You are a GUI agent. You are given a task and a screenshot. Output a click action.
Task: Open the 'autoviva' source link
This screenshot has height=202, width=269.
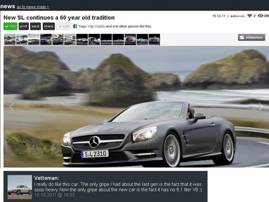coord(237,16)
